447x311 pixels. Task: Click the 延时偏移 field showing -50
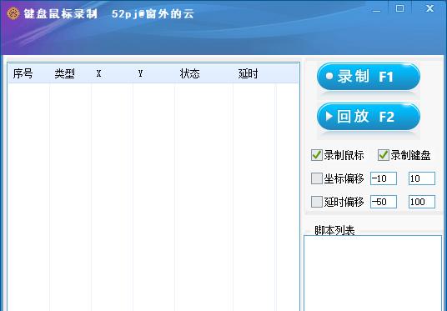384,202
